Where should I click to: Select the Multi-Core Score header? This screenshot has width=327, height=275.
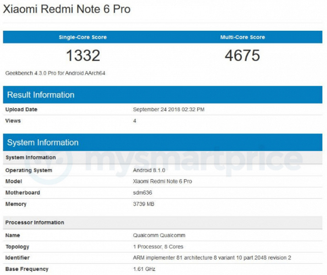(x=242, y=37)
